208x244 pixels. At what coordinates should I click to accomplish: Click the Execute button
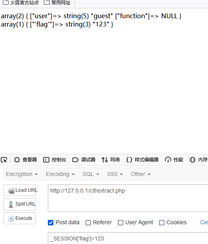point(20,218)
